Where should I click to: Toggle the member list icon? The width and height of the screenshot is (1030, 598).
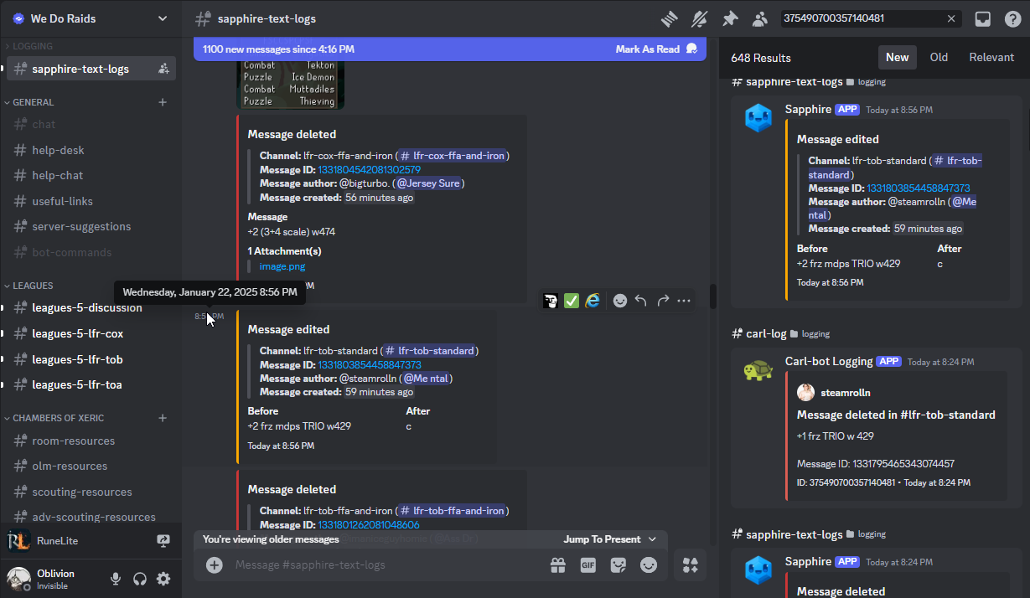760,18
